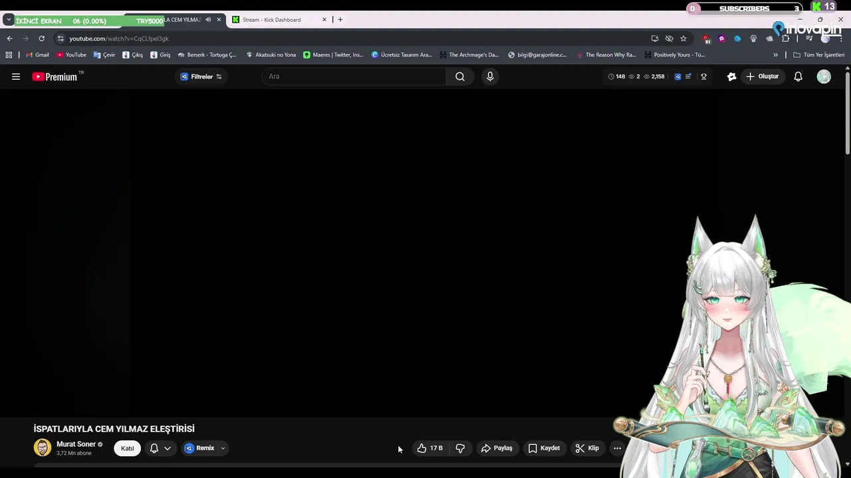Open the Akatsuki no Yona bookmark

click(x=271, y=55)
